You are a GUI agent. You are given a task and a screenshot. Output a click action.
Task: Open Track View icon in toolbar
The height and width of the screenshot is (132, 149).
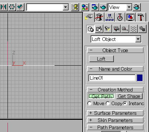click(75, 7)
